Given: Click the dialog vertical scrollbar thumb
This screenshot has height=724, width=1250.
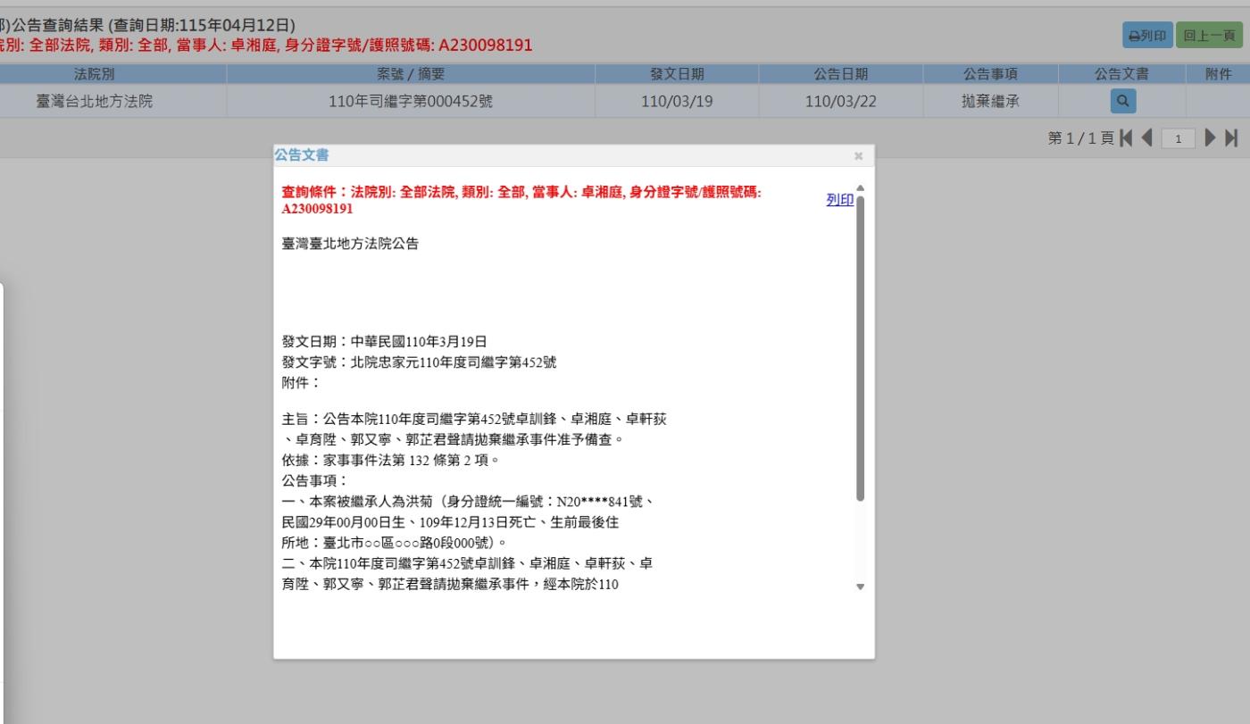Looking at the screenshot, I should [x=860, y=348].
